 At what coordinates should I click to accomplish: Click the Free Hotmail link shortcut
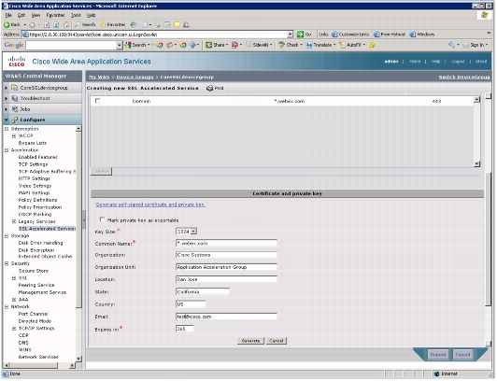tap(390, 35)
